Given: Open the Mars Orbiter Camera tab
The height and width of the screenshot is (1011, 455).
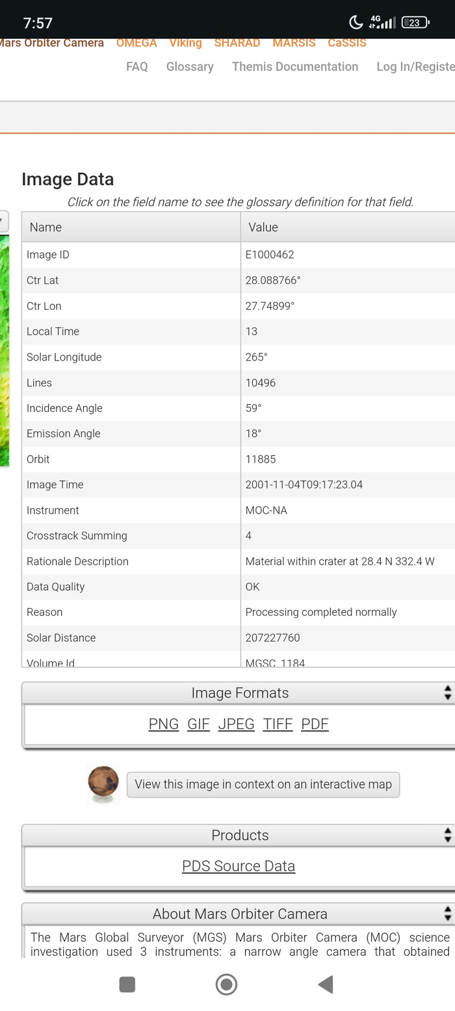Looking at the screenshot, I should coord(51,43).
